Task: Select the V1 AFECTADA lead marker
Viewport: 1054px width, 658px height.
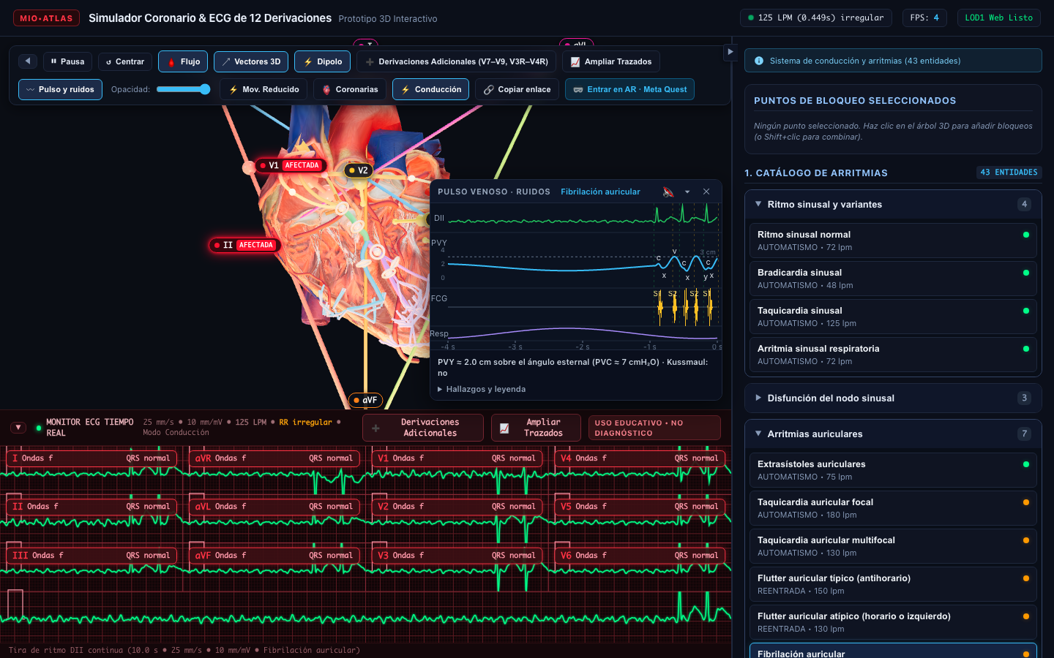Action: click(290, 165)
